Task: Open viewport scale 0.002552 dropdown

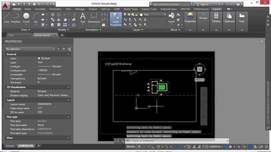Action: pyautogui.click(x=216, y=147)
